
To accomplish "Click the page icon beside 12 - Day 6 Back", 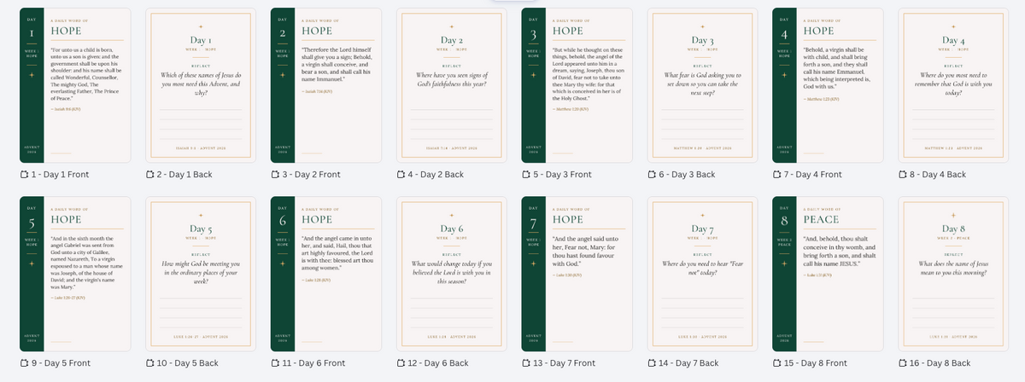I will click(400, 363).
